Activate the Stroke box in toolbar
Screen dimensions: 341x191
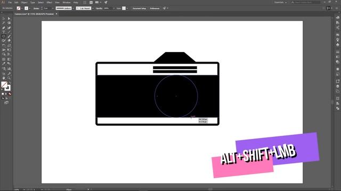tap(7, 88)
